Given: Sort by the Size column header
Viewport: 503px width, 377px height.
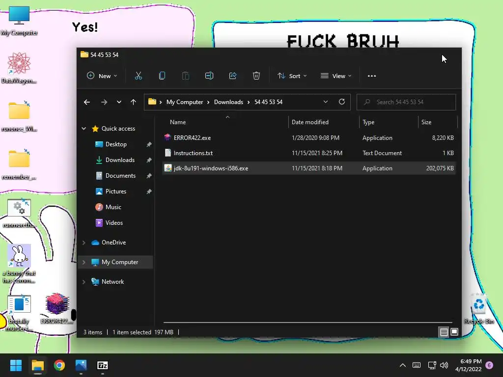Looking at the screenshot, I should pyautogui.click(x=438, y=122).
